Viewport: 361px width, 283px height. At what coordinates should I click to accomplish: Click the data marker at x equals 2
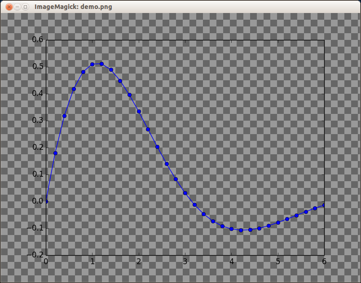tap(139, 112)
